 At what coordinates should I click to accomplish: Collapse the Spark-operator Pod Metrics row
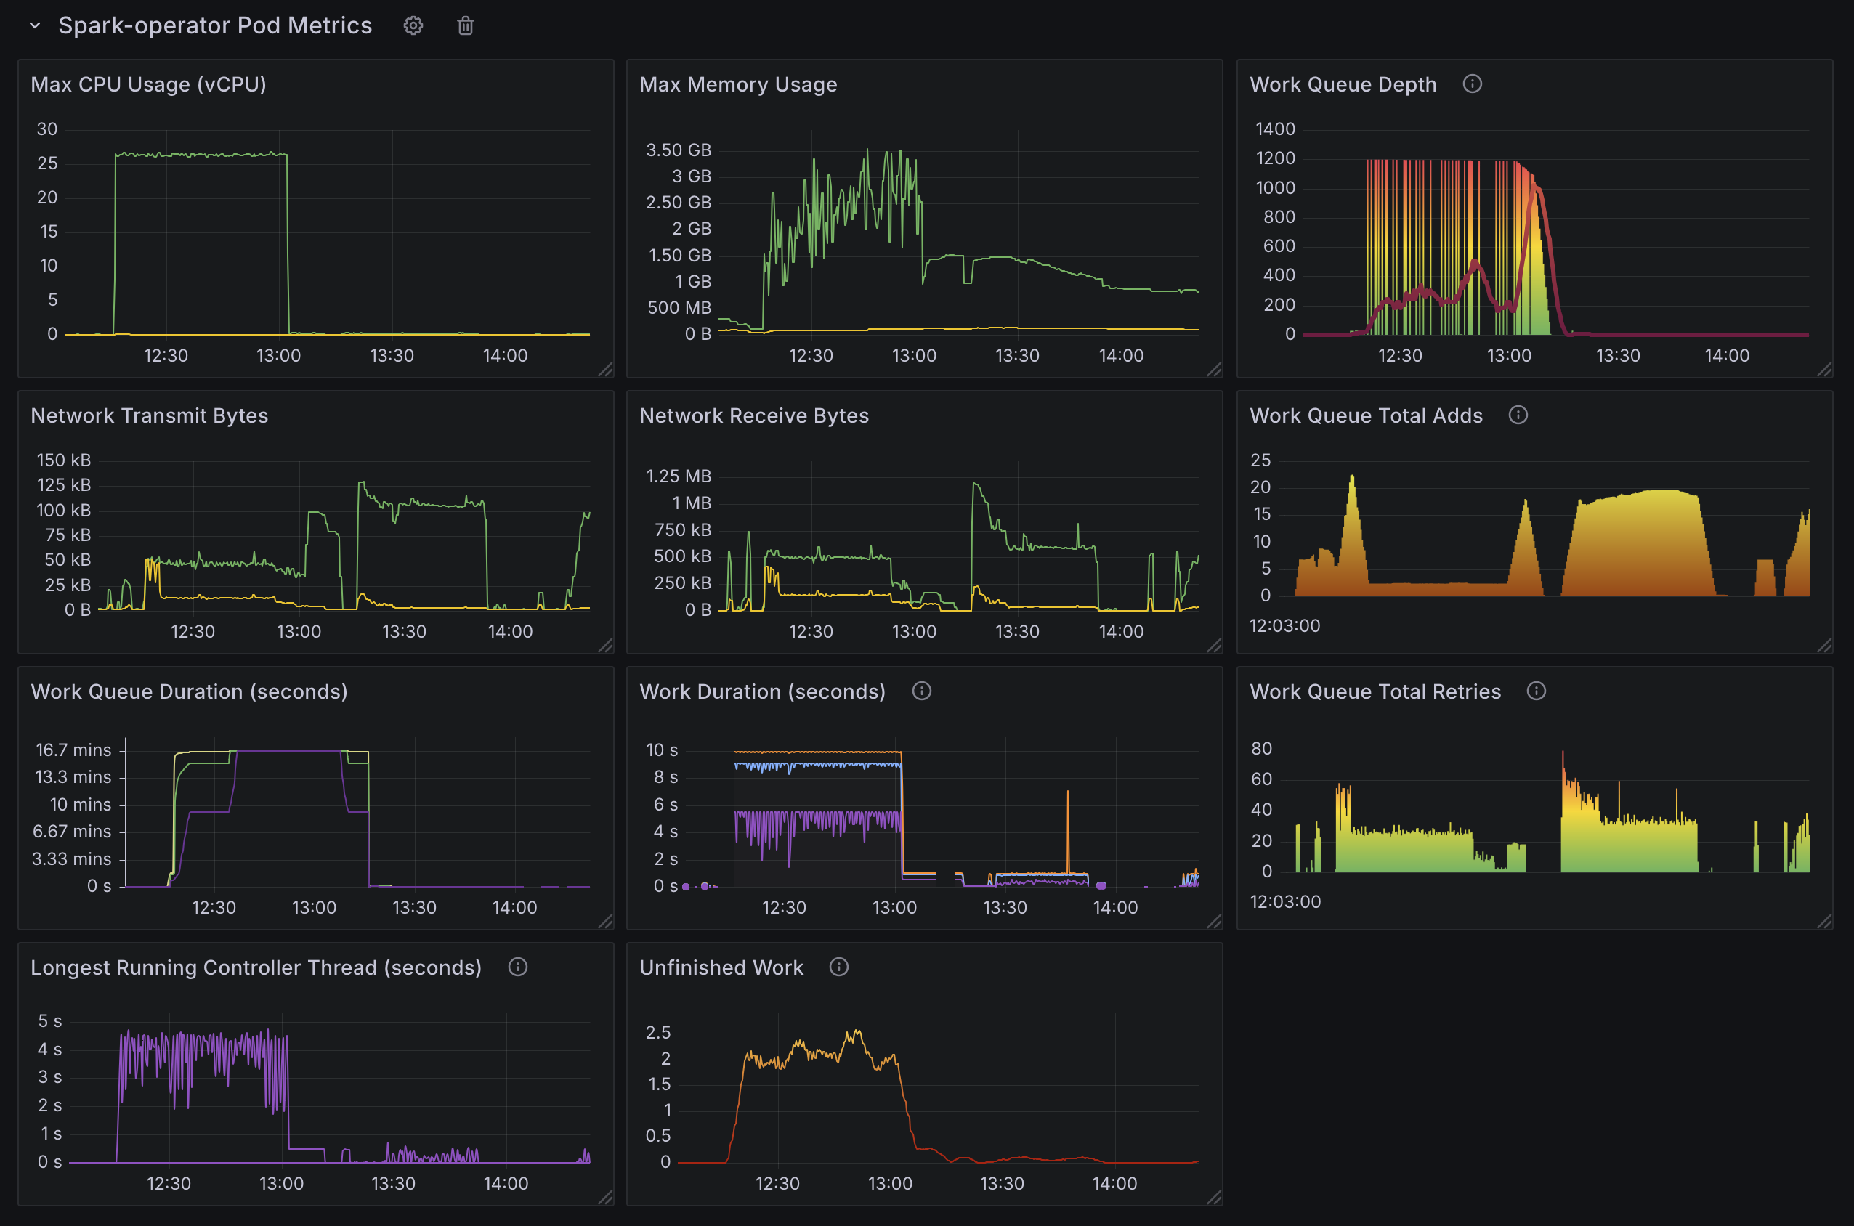[34, 25]
